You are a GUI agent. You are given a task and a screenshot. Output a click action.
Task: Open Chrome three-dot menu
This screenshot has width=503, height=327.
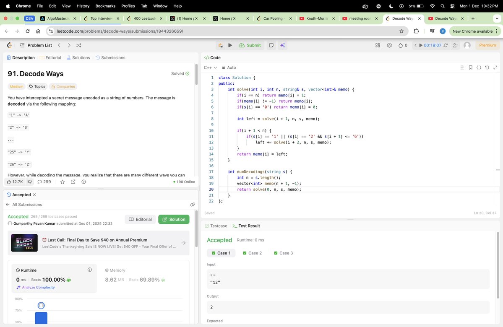click(x=497, y=31)
